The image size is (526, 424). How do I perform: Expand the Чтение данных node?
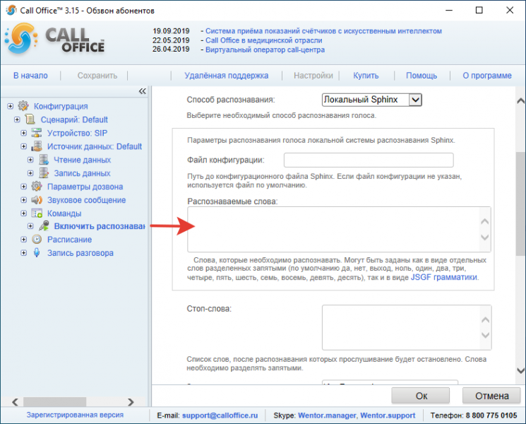pos(30,160)
